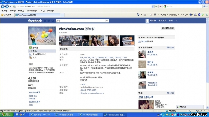This screenshot has width=209, height=117.
Task: Click the Read Mail envelope icon
Action: (x=151, y=15)
